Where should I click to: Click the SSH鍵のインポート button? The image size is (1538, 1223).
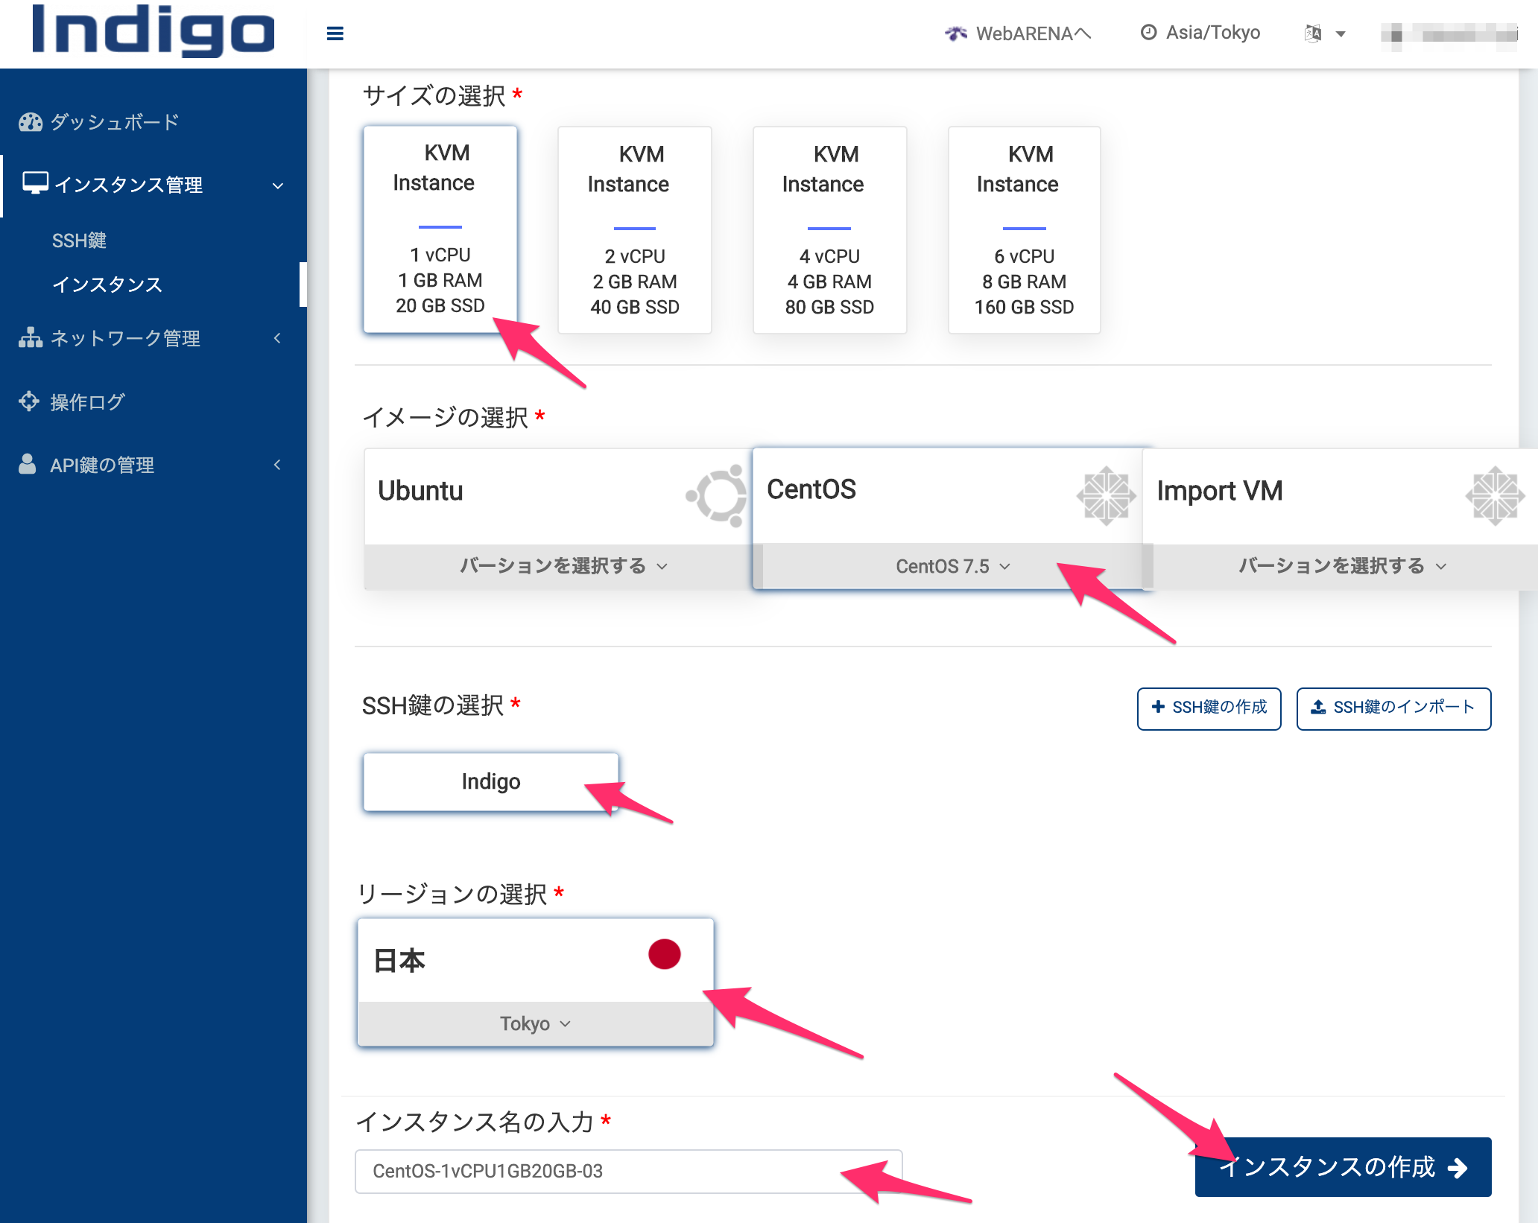1393,708
